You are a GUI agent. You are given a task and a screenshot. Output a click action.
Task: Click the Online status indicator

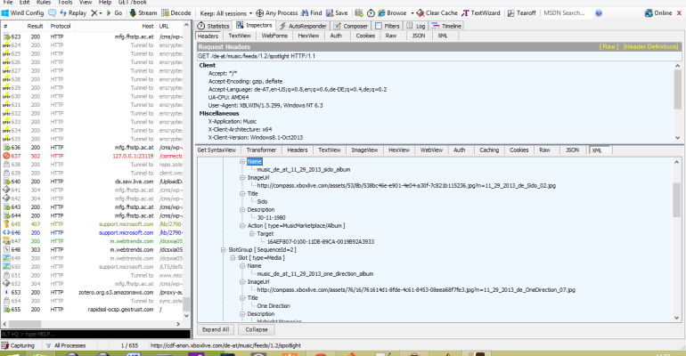tap(658, 13)
